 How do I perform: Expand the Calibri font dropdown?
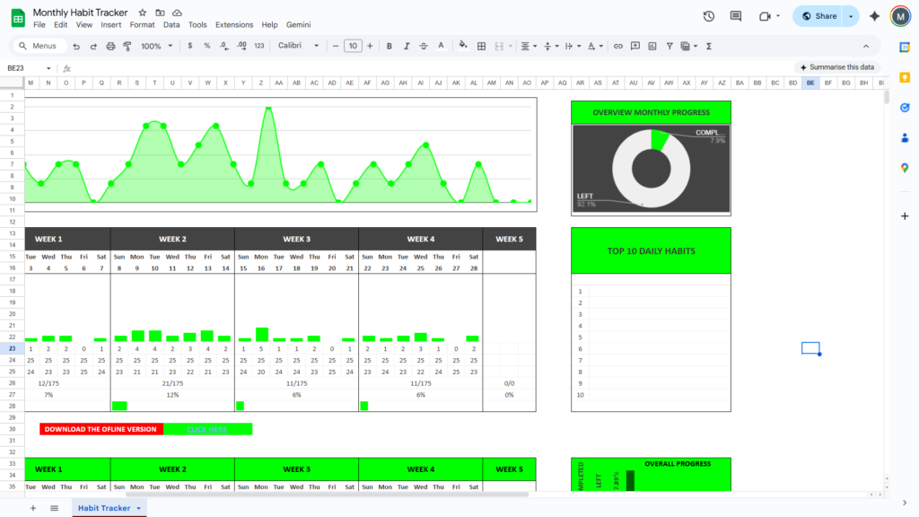click(298, 46)
